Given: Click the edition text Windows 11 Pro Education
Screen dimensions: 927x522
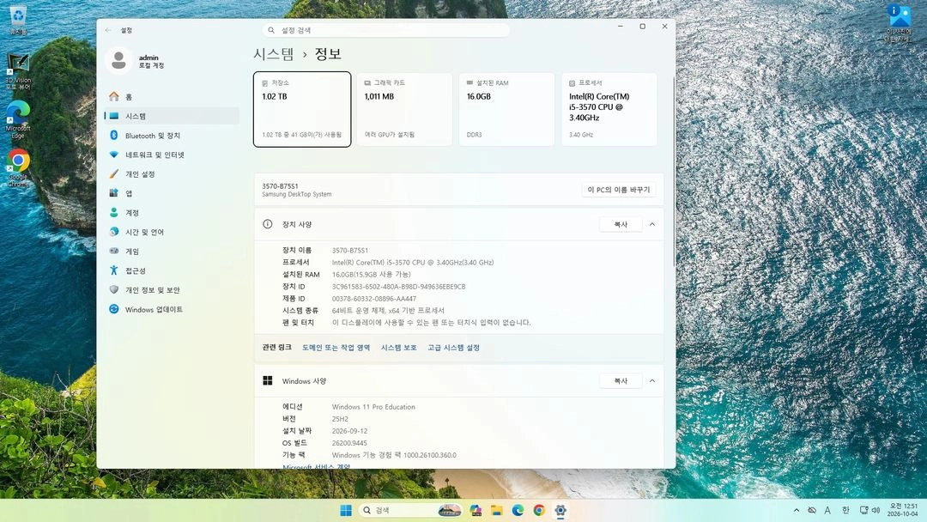Looking at the screenshot, I should (x=373, y=407).
